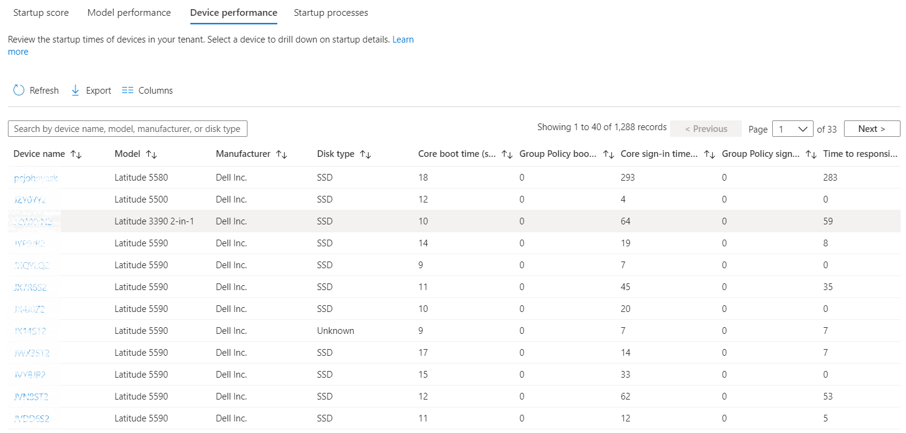The image size is (906, 433).
Task: Sort the Model column
Action: (x=150, y=154)
